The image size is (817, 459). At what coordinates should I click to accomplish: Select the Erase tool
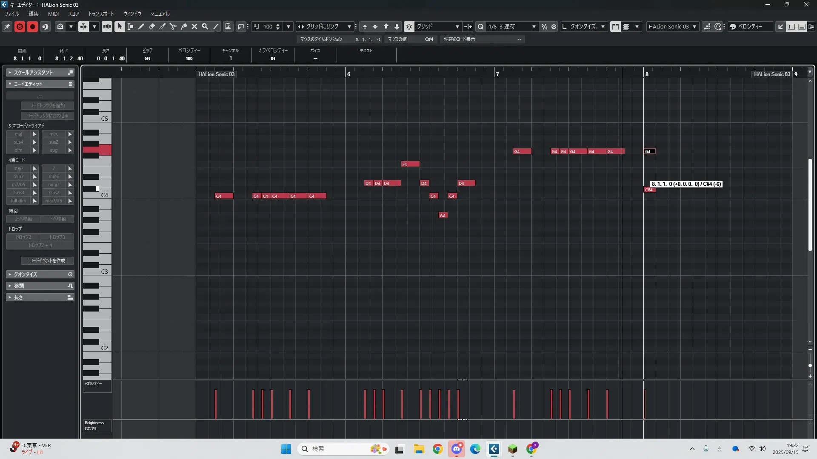click(x=152, y=26)
